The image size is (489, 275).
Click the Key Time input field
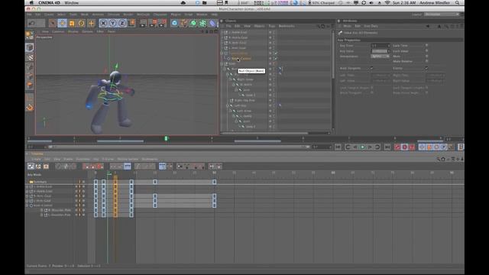click(381, 46)
